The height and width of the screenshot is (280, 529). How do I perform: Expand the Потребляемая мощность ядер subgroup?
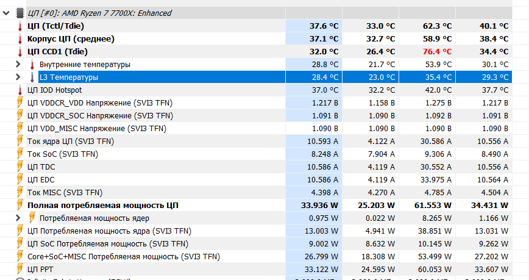pyautogui.click(x=19, y=218)
